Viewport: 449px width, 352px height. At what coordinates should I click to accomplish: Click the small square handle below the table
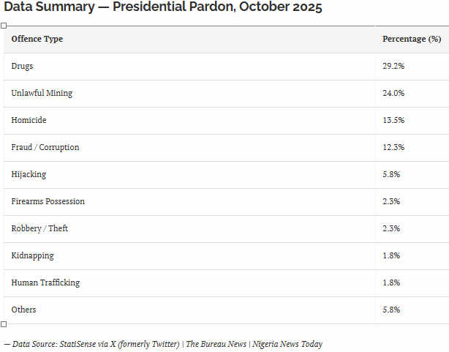click(4, 323)
